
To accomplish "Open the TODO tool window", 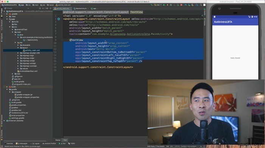I will click(x=72, y=143).
